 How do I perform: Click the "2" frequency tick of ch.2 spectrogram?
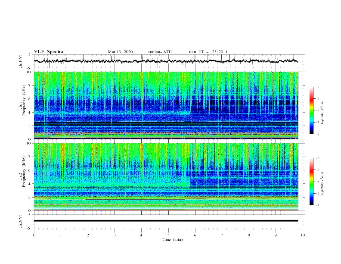click(x=31, y=197)
